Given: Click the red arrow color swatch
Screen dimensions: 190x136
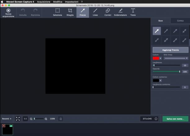Looking at the screenshot, I should pyautogui.click(x=156, y=58).
